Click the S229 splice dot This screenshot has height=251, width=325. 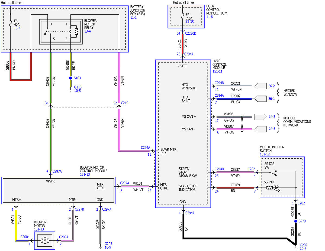pos(296,221)
